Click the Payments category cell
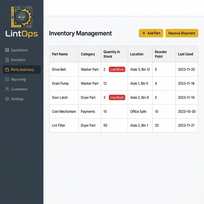 tap(88, 112)
